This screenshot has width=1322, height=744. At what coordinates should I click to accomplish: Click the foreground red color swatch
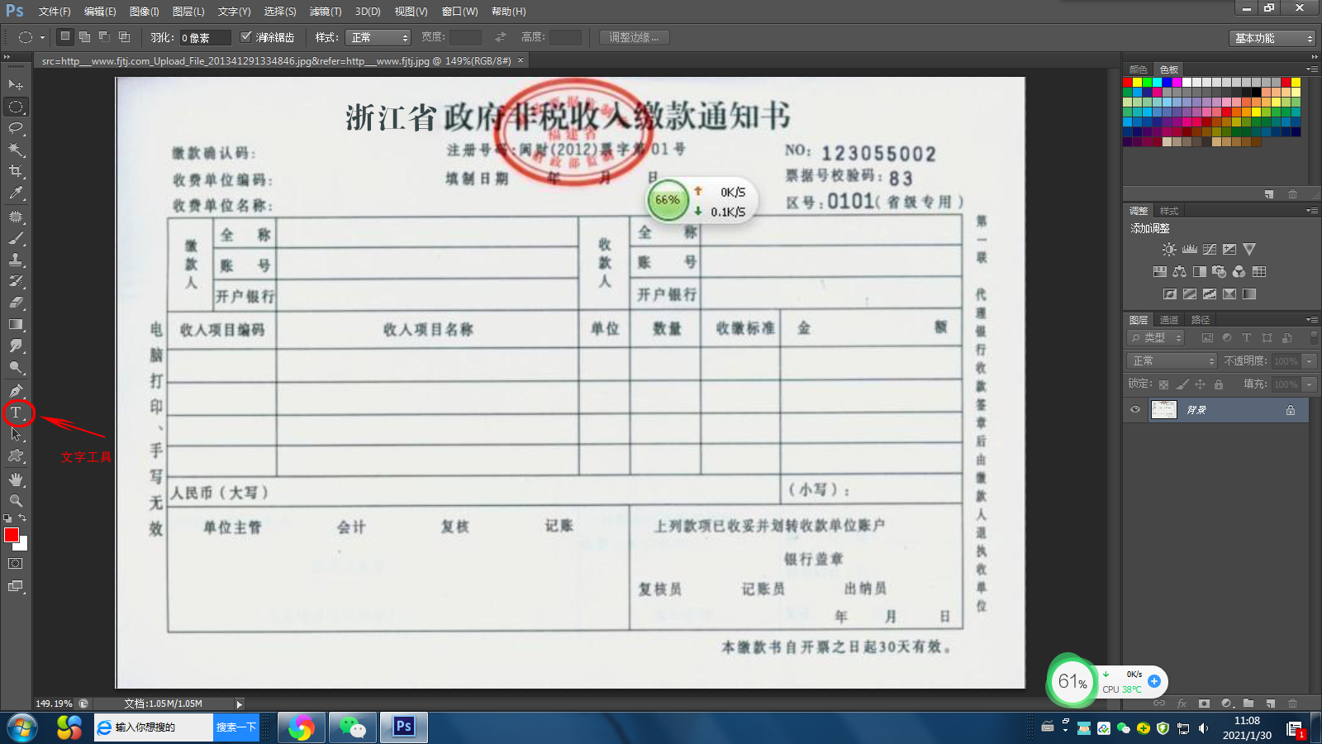point(11,535)
